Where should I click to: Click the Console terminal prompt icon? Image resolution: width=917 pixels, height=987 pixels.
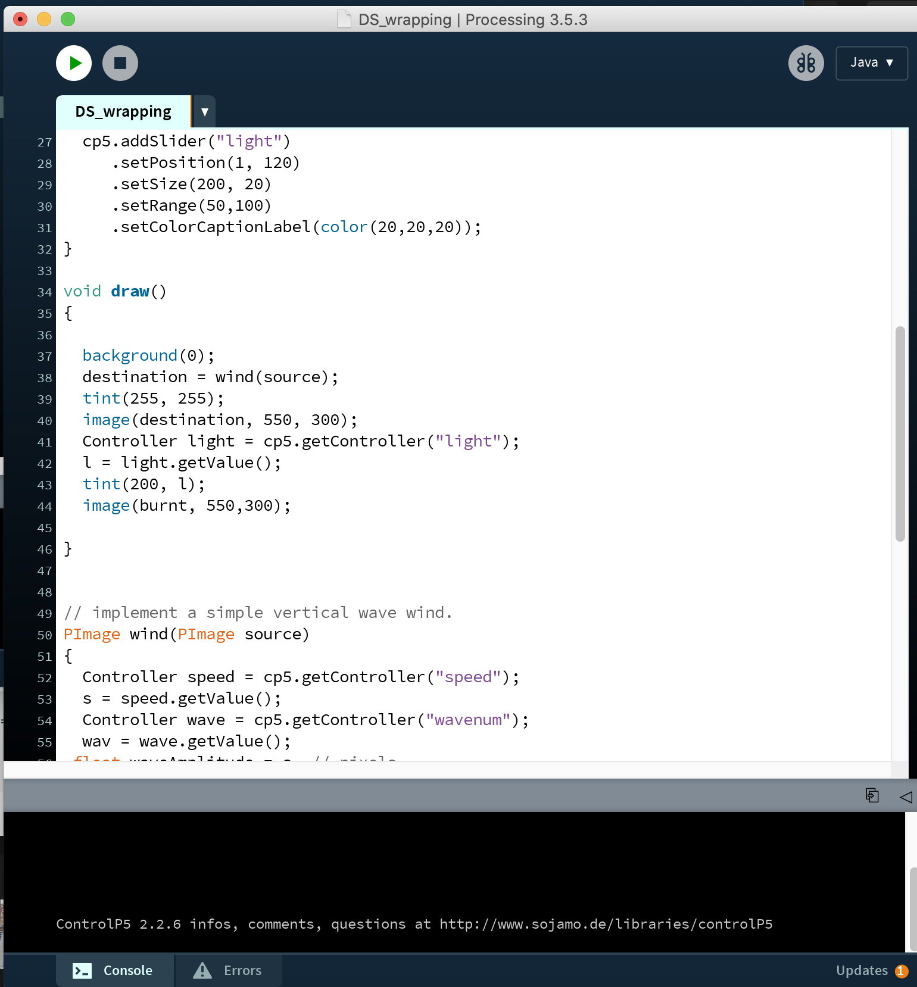click(x=82, y=971)
